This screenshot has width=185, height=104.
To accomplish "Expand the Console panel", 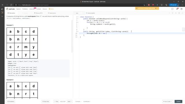I will (x=78, y=101).
